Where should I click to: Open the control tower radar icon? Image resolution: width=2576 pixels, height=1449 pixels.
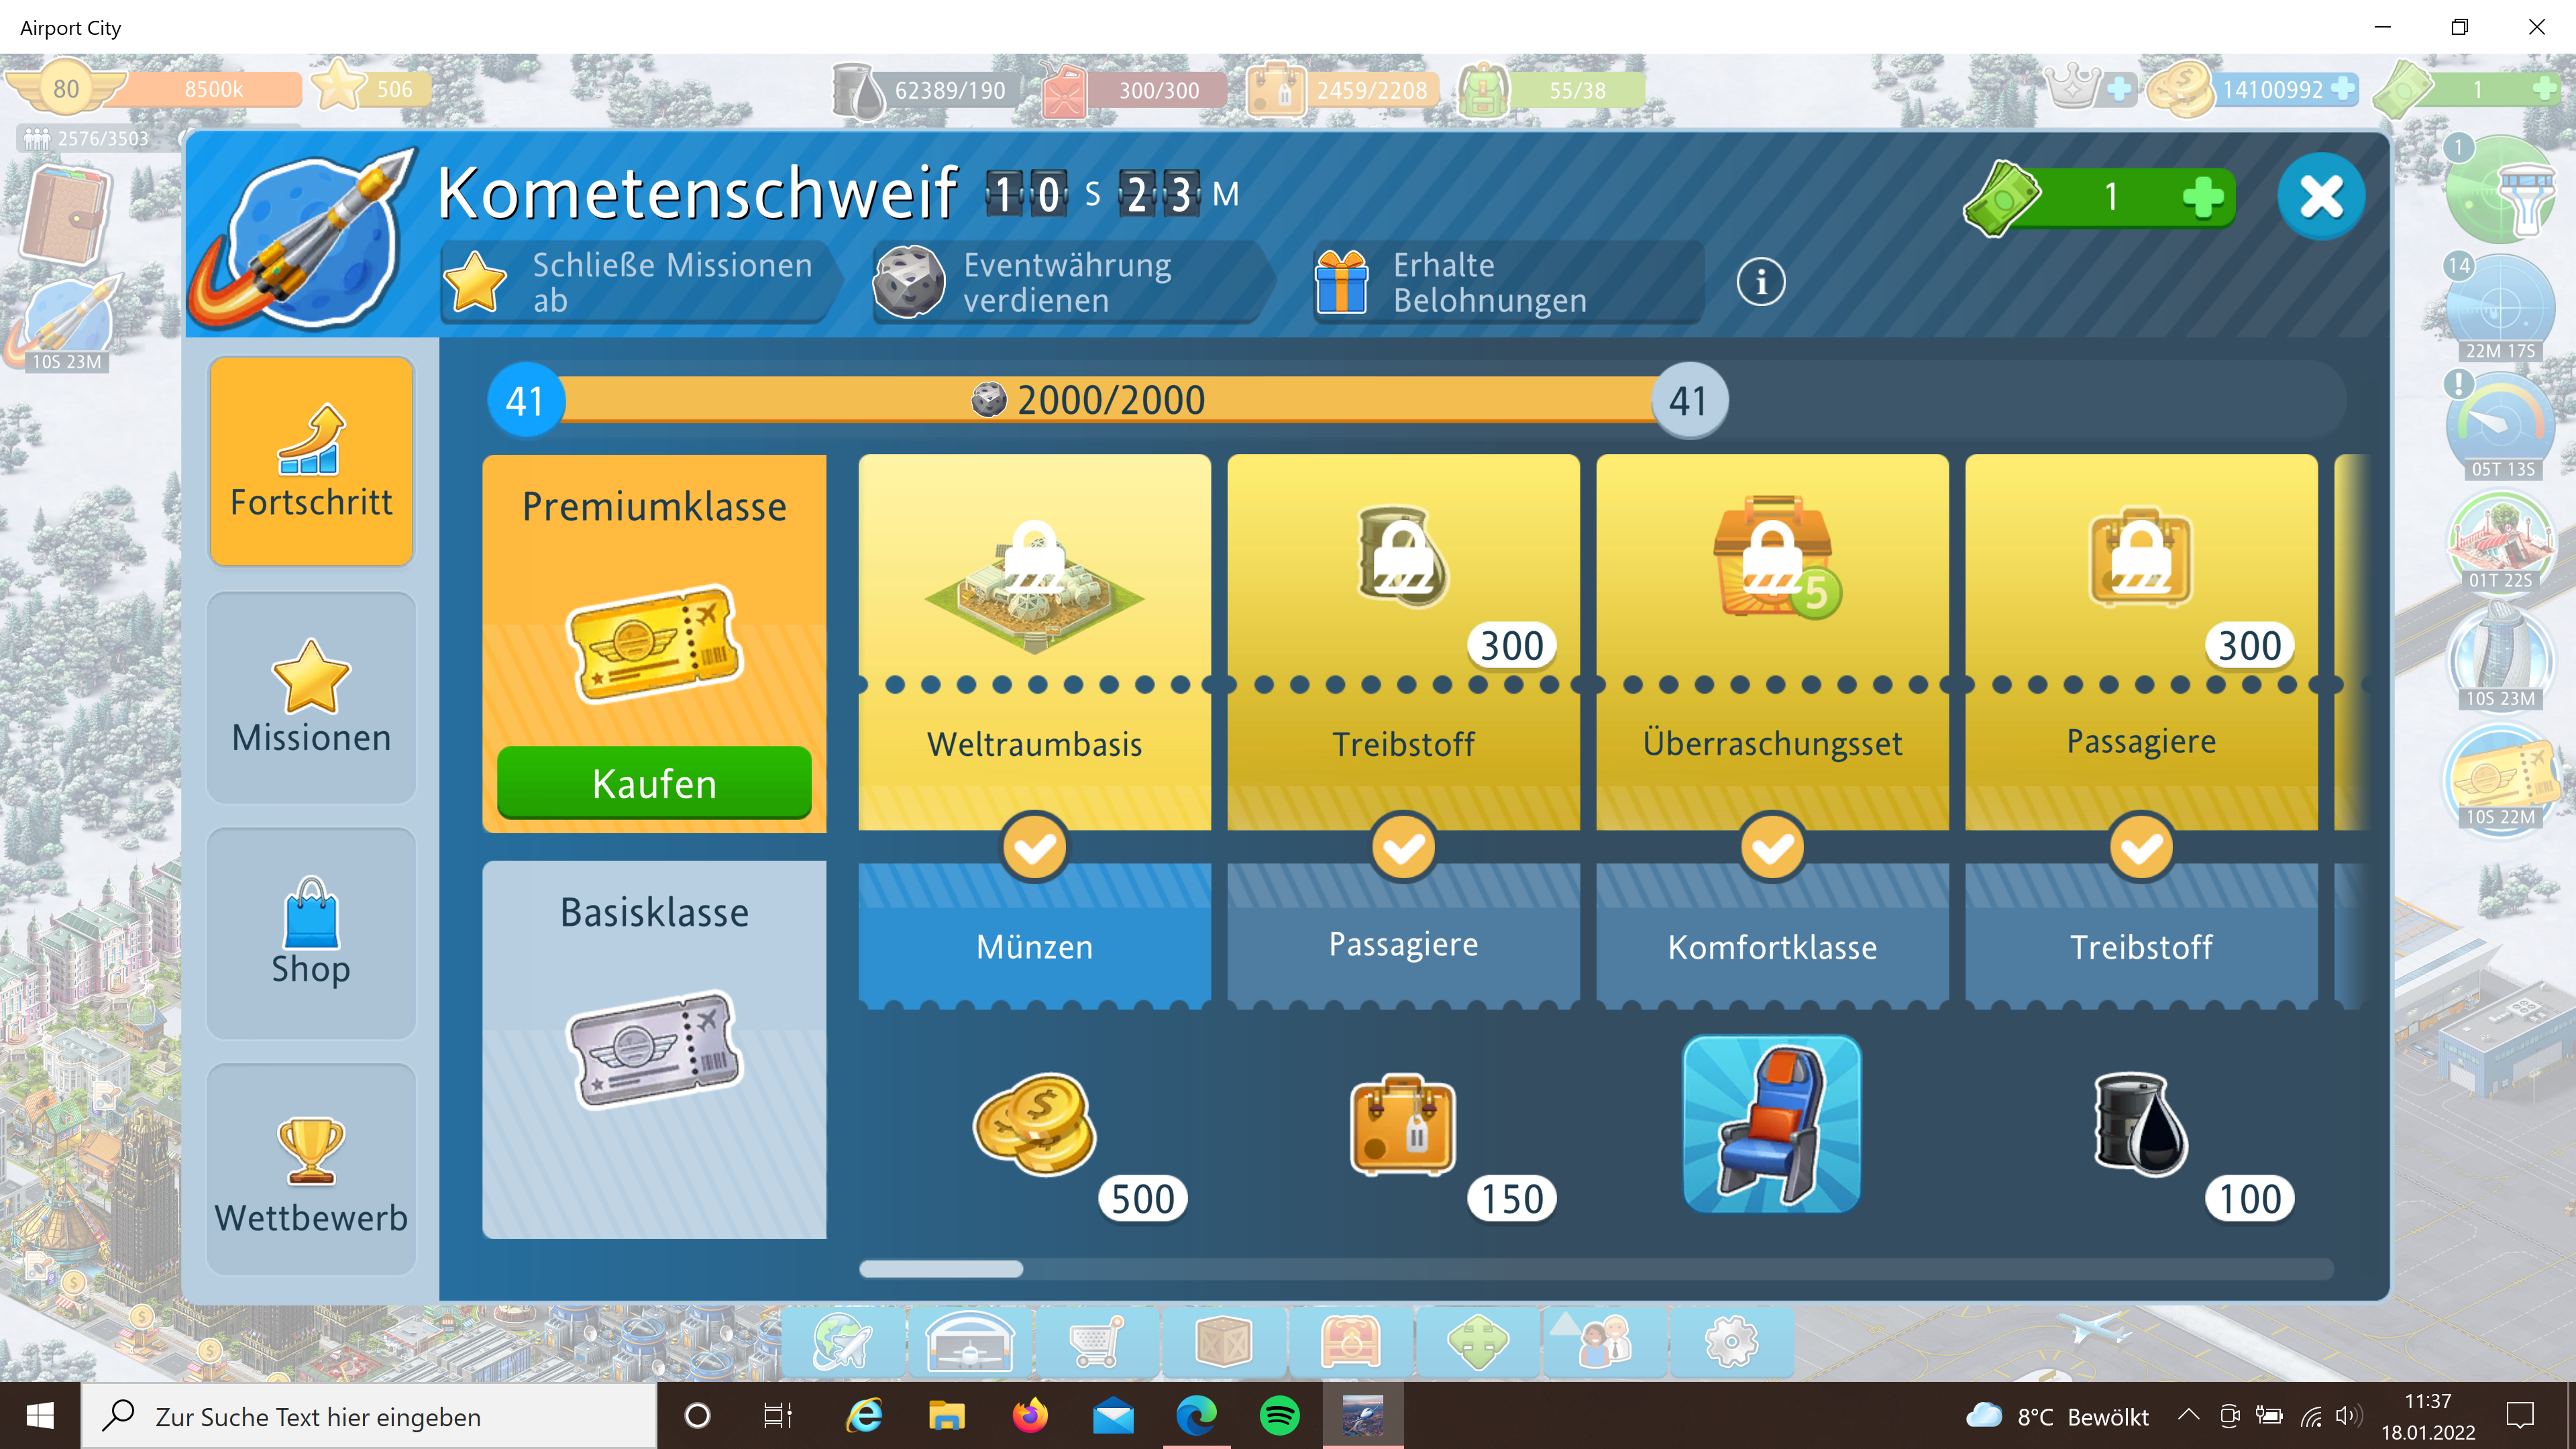click(x=2501, y=189)
